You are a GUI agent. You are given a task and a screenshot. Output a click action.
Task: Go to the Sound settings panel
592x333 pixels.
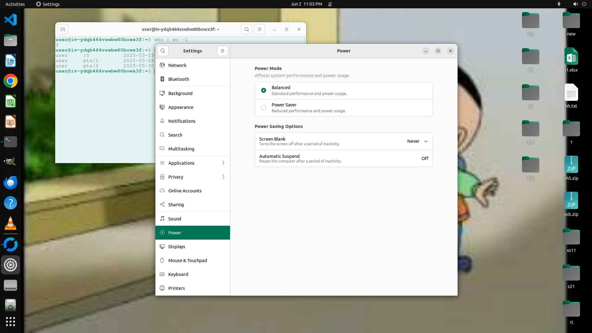tap(175, 219)
